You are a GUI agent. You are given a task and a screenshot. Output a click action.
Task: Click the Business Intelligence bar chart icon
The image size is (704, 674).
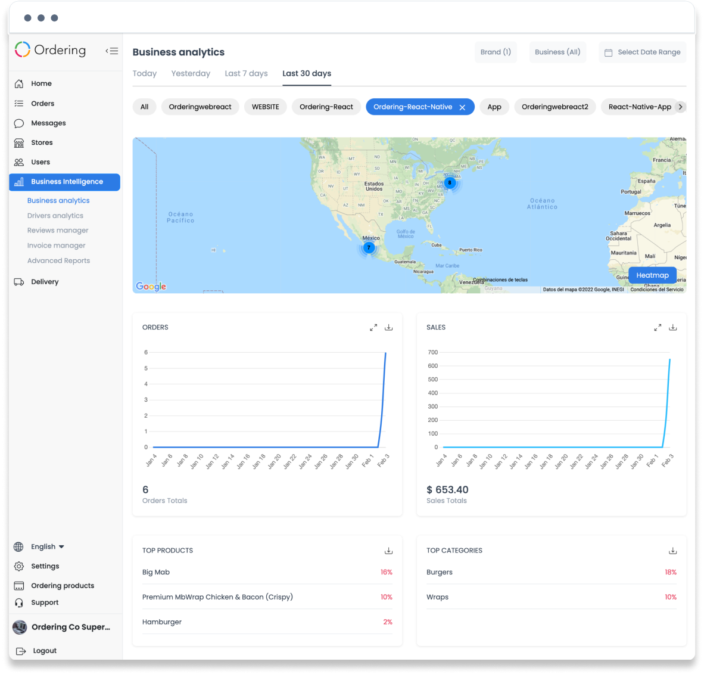pos(19,182)
